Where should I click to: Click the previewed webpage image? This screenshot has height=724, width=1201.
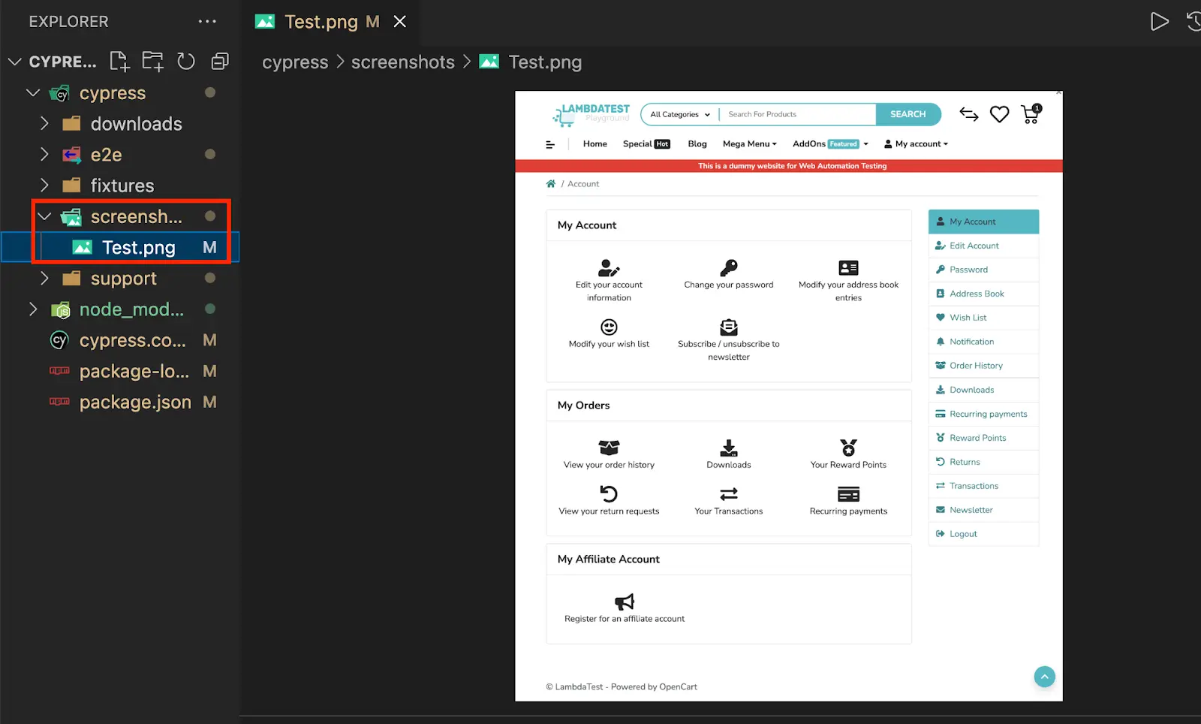pos(788,396)
